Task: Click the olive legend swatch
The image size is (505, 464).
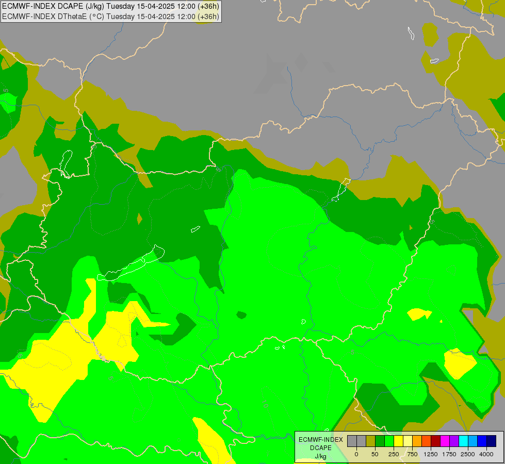Action: tap(371, 441)
